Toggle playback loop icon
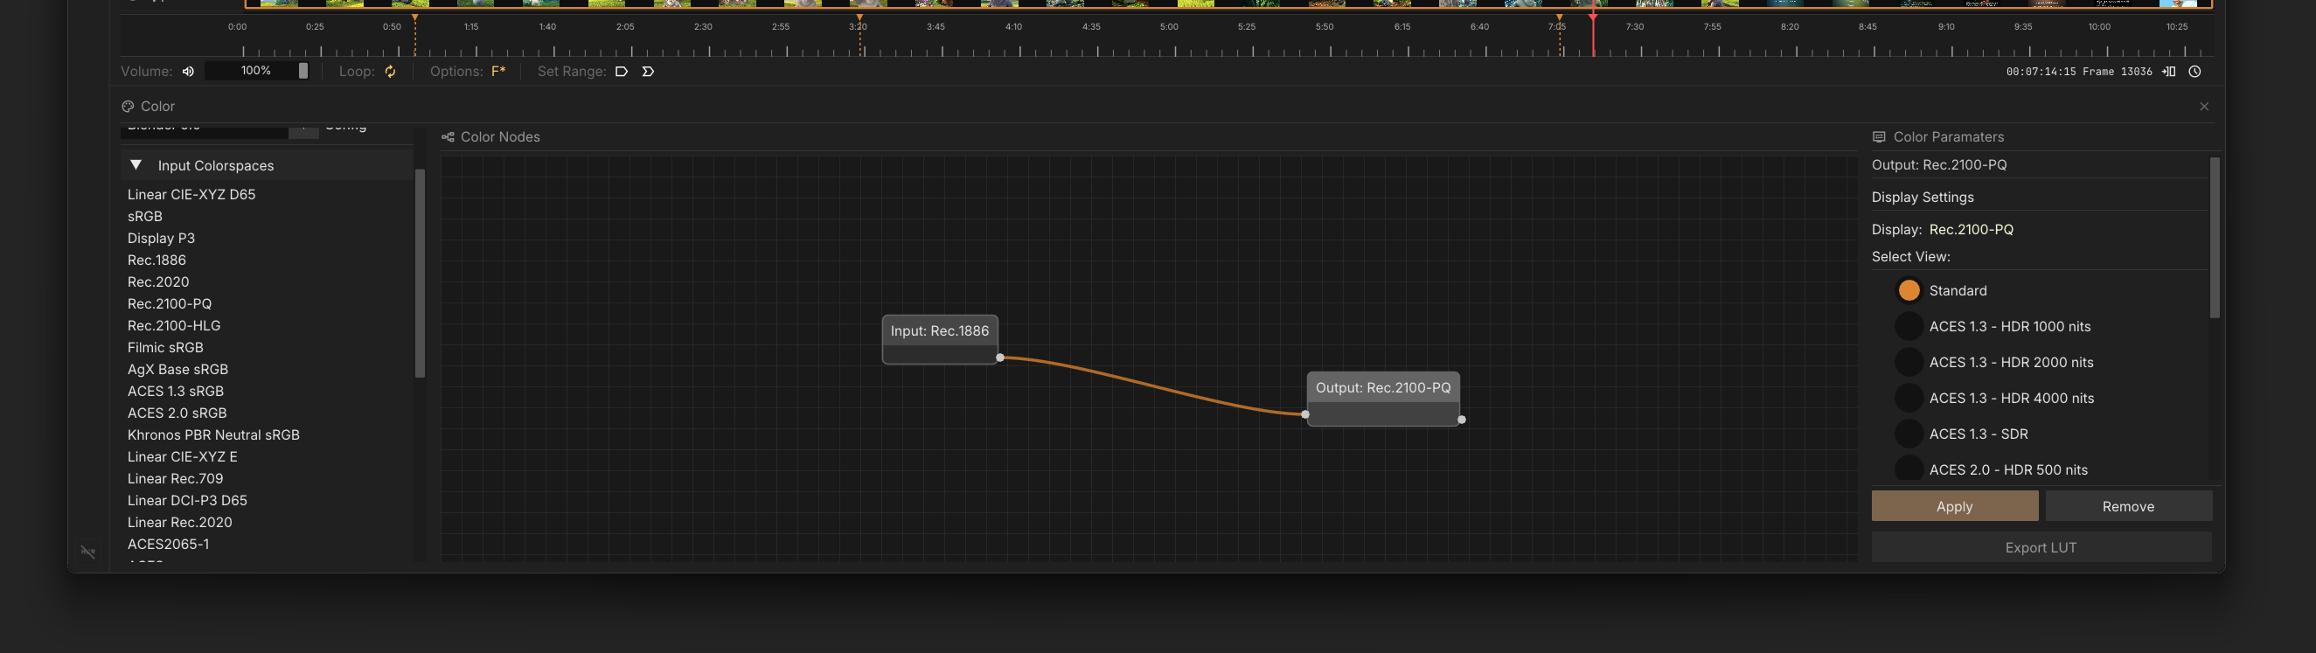Screen dimensions: 2316x653 coord(390,71)
